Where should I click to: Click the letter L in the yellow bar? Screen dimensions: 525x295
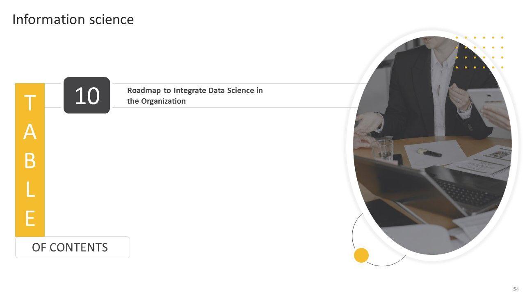30,190
